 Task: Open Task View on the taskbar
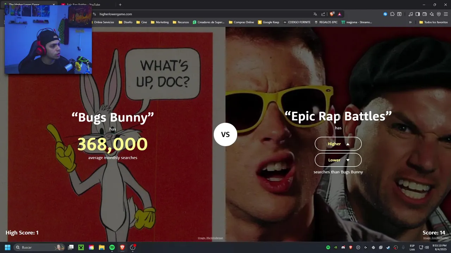71,247
